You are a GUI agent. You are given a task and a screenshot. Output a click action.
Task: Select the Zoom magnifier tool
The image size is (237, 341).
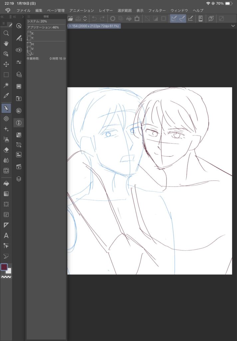(6, 33)
